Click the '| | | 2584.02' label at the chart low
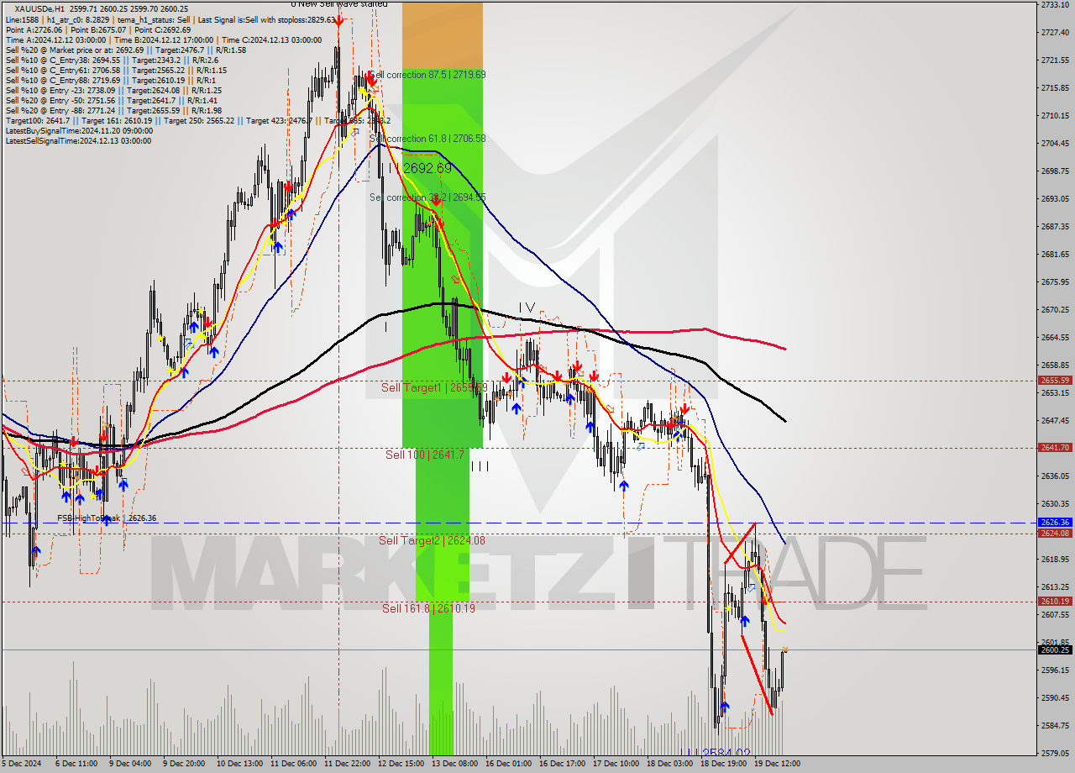 pos(716,753)
